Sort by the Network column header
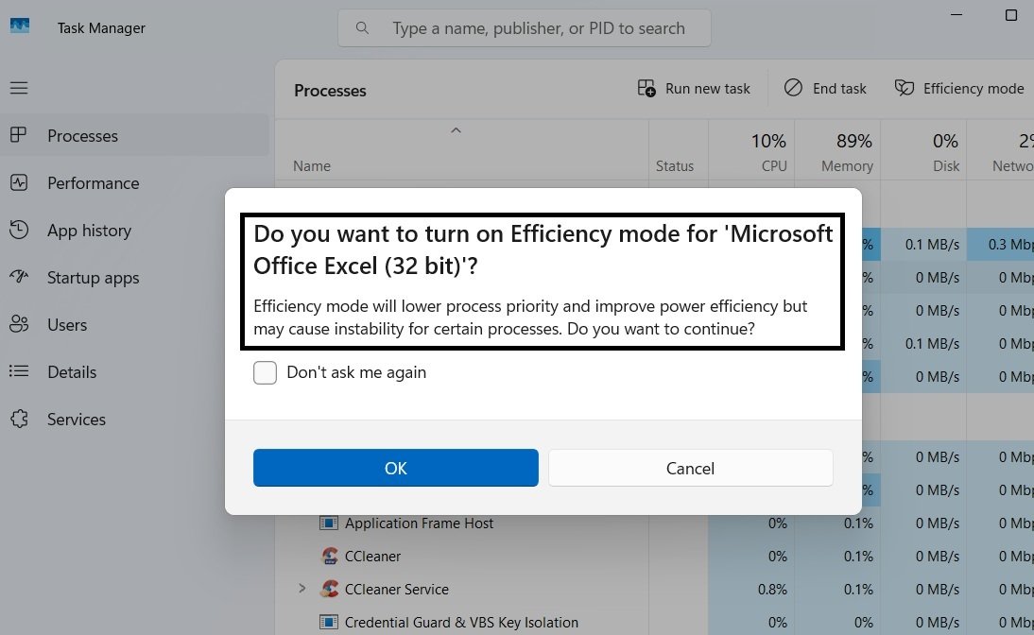Viewport: 1034px width, 635px height. 1013,166
